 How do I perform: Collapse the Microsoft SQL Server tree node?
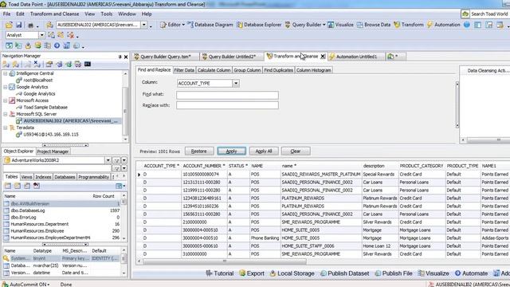(x=6, y=114)
